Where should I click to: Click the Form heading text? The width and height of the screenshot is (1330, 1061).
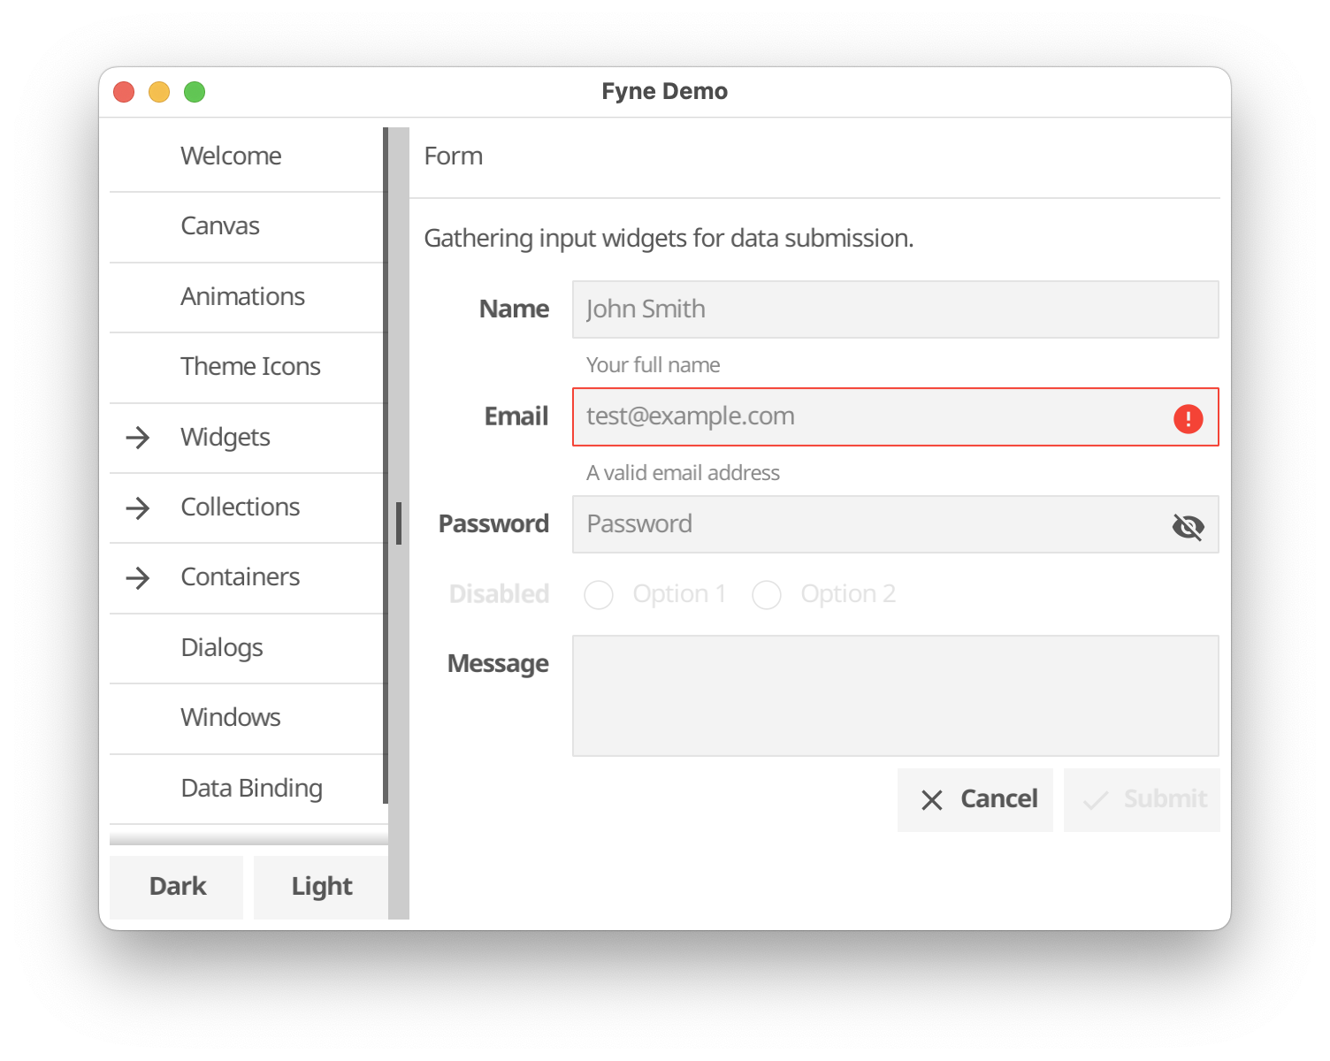(x=454, y=156)
